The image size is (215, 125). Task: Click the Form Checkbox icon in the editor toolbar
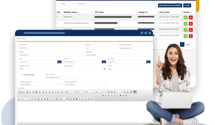106,95
